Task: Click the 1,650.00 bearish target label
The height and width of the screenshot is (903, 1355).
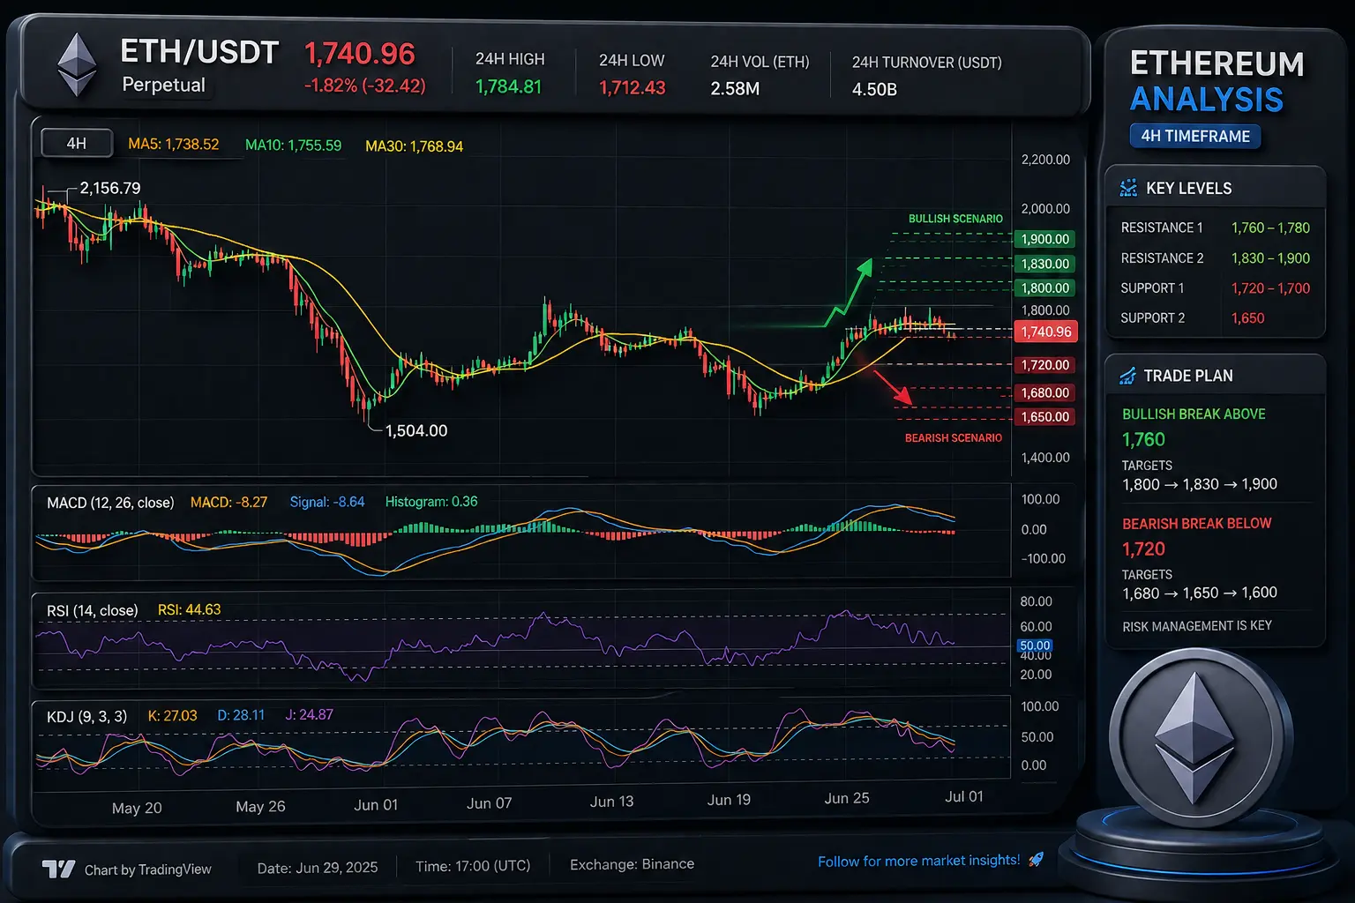Action: (1045, 416)
